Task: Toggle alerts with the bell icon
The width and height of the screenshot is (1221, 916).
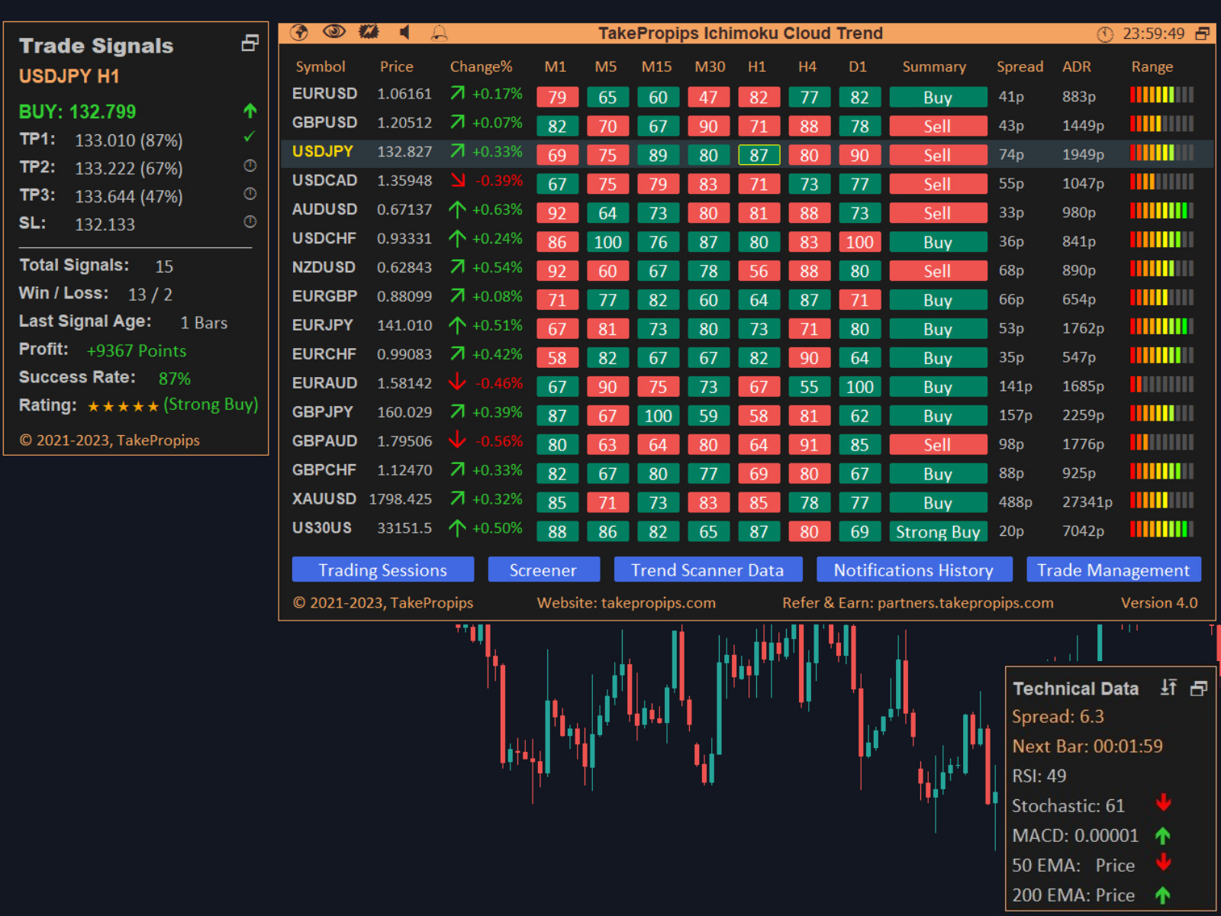Action: pos(440,33)
